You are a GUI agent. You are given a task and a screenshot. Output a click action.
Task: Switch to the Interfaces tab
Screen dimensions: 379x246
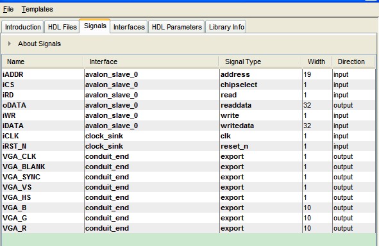[x=129, y=27]
